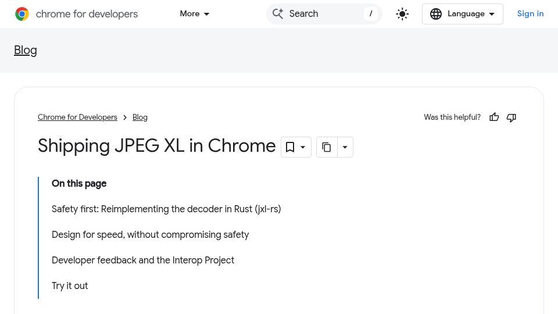Screen dimensions: 558x314
Task: Click the On this page heading
Action: pos(79,183)
